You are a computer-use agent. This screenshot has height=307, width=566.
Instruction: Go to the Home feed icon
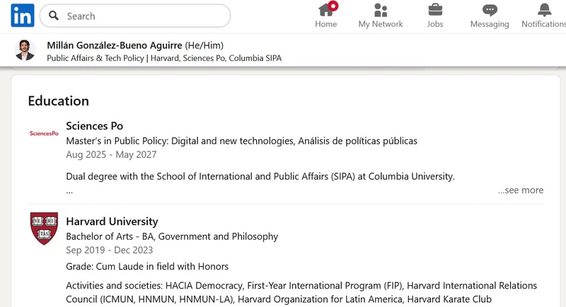click(325, 10)
